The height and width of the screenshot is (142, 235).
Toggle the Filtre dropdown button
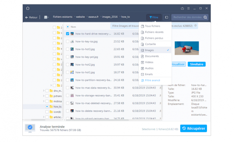(x=154, y=17)
